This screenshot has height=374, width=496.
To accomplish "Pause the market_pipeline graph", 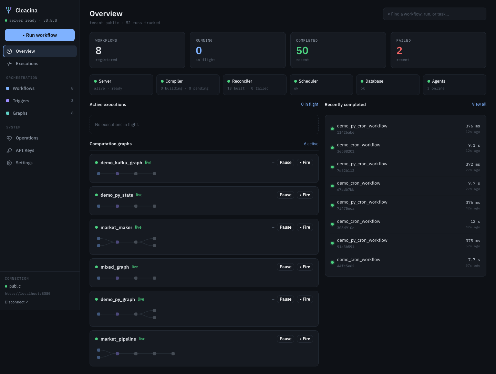I will 286,339.
